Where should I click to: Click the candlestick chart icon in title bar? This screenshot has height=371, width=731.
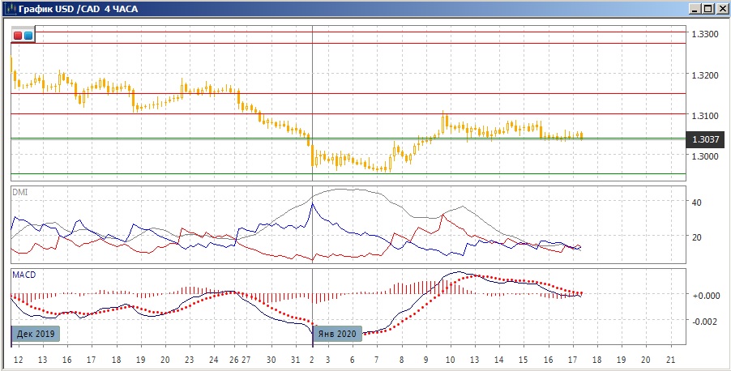(x=10, y=9)
